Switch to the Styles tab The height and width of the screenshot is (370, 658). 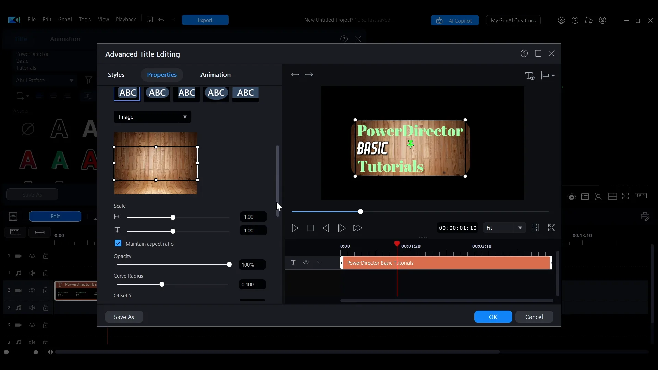pyautogui.click(x=116, y=75)
